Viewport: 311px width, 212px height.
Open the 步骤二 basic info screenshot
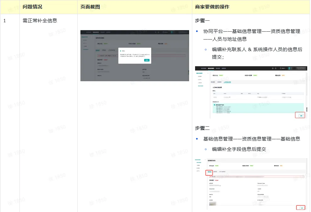coord(251,184)
